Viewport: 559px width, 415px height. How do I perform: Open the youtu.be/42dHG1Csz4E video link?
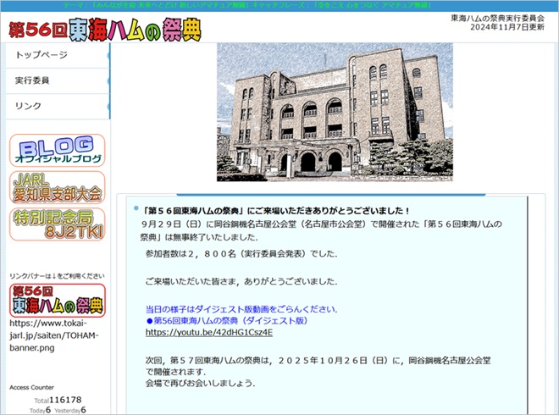tap(209, 333)
